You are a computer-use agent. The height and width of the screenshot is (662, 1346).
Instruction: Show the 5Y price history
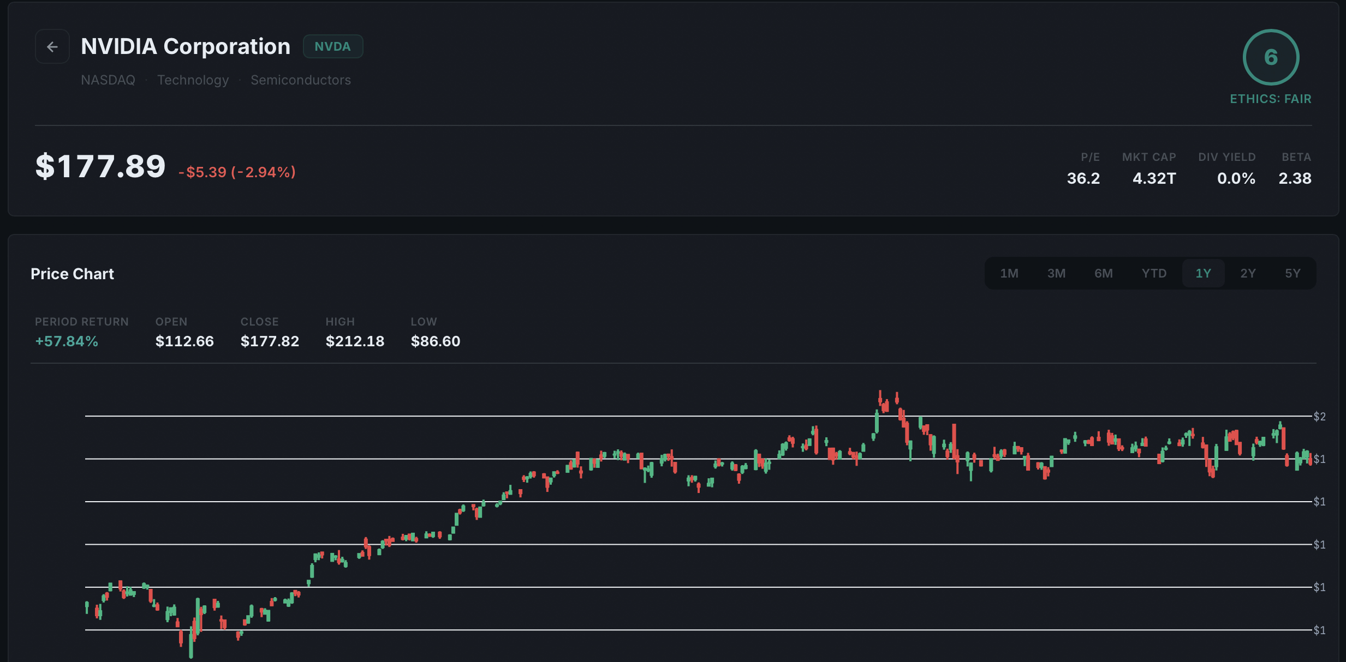pos(1293,273)
